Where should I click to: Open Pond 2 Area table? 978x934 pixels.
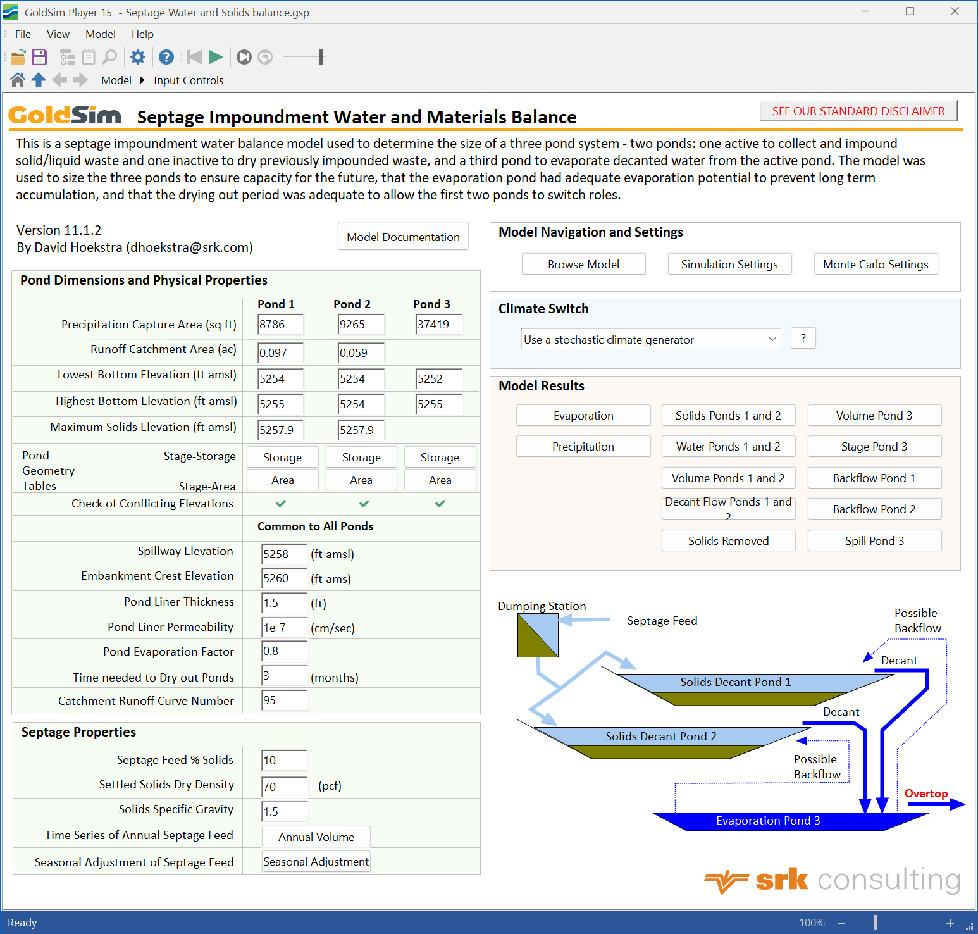(x=361, y=480)
